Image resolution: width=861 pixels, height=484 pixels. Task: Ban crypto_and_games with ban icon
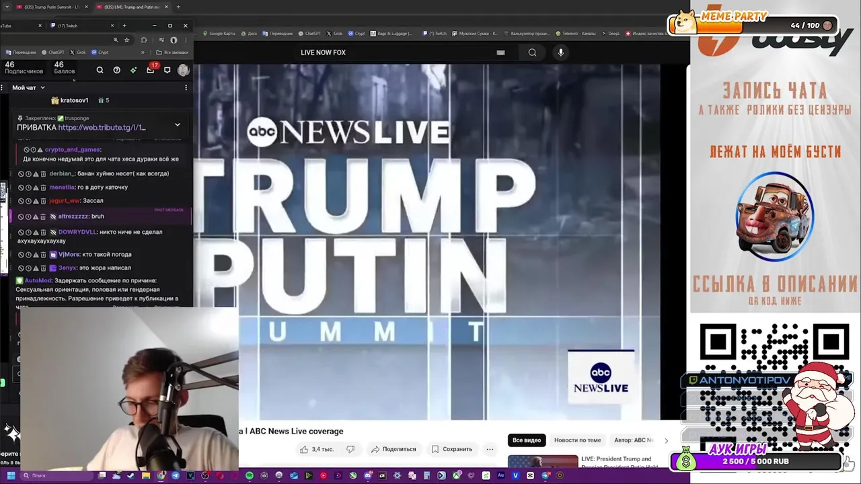26,149
